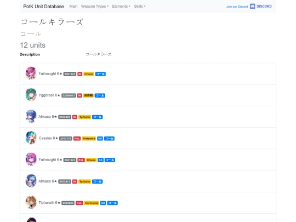Click the 5401923 ID badge
Viewport: 296px width, 222px height.
tap(70, 74)
